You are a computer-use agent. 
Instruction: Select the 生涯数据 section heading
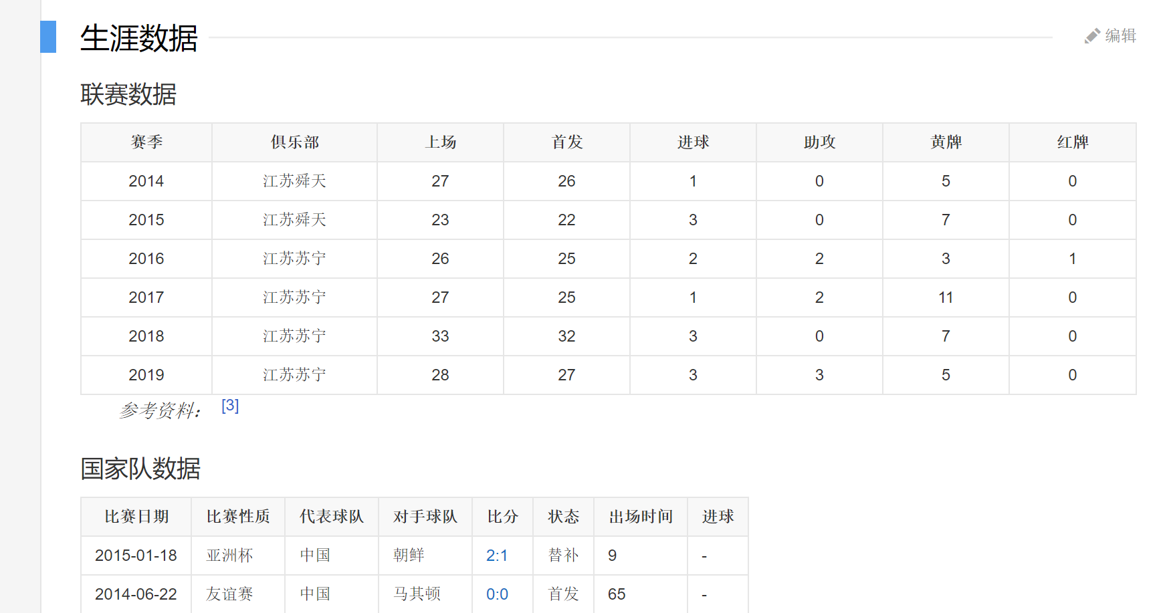click(139, 38)
